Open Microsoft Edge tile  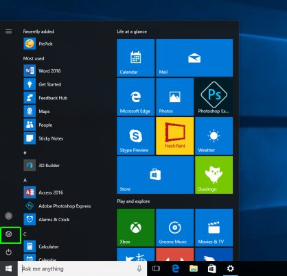[136, 97]
